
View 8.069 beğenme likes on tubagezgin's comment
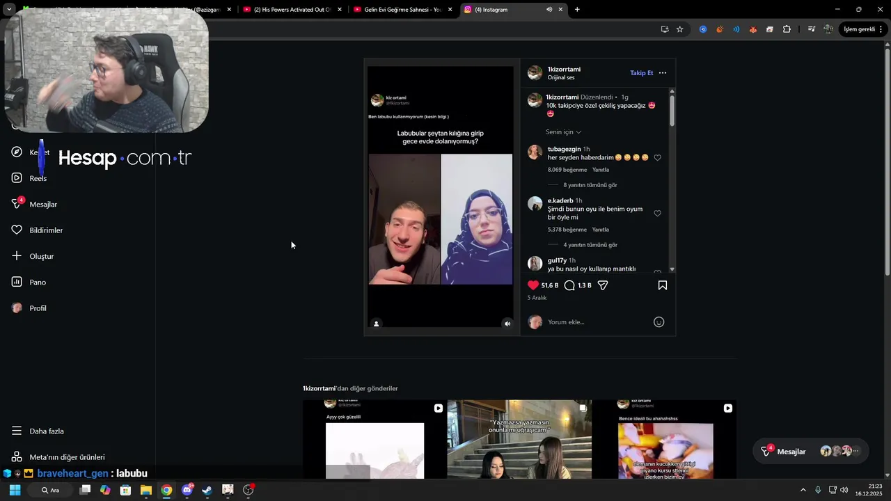567,170
